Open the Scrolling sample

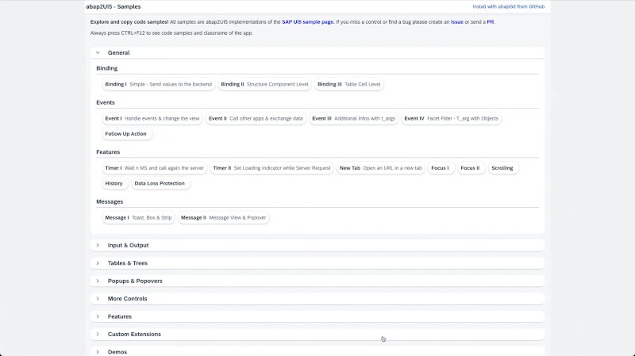tap(503, 168)
